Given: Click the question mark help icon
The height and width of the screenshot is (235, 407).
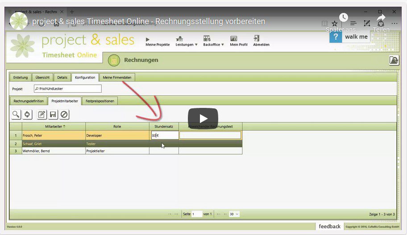Looking at the screenshot, I should [x=336, y=37].
